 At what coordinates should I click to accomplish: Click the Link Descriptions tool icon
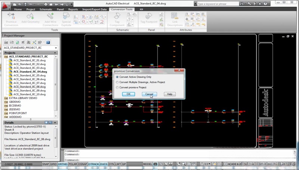point(175,16)
